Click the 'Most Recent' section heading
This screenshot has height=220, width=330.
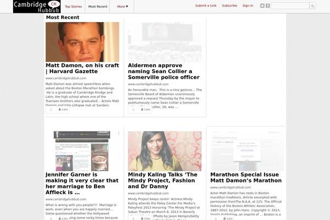click(x=63, y=18)
